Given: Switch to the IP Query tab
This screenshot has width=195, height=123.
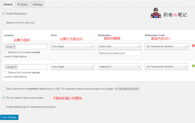Looking at the screenshot, I should click(x=22, y=4).
